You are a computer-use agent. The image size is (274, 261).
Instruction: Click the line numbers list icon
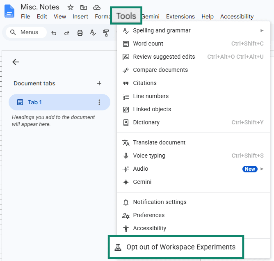tap(126, 96)
